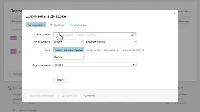Click the документы link at top right of background page
Viewport: 200px width, 112px height.
click(184, 11)
